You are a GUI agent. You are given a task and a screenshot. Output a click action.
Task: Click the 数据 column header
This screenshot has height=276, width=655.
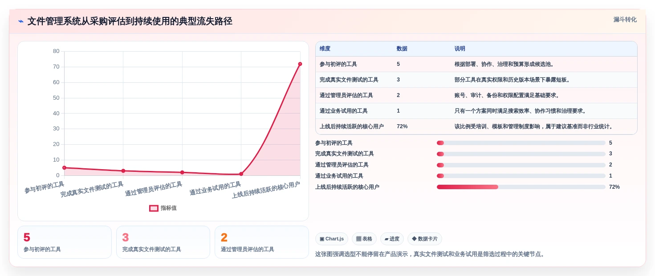pos(402,49)
